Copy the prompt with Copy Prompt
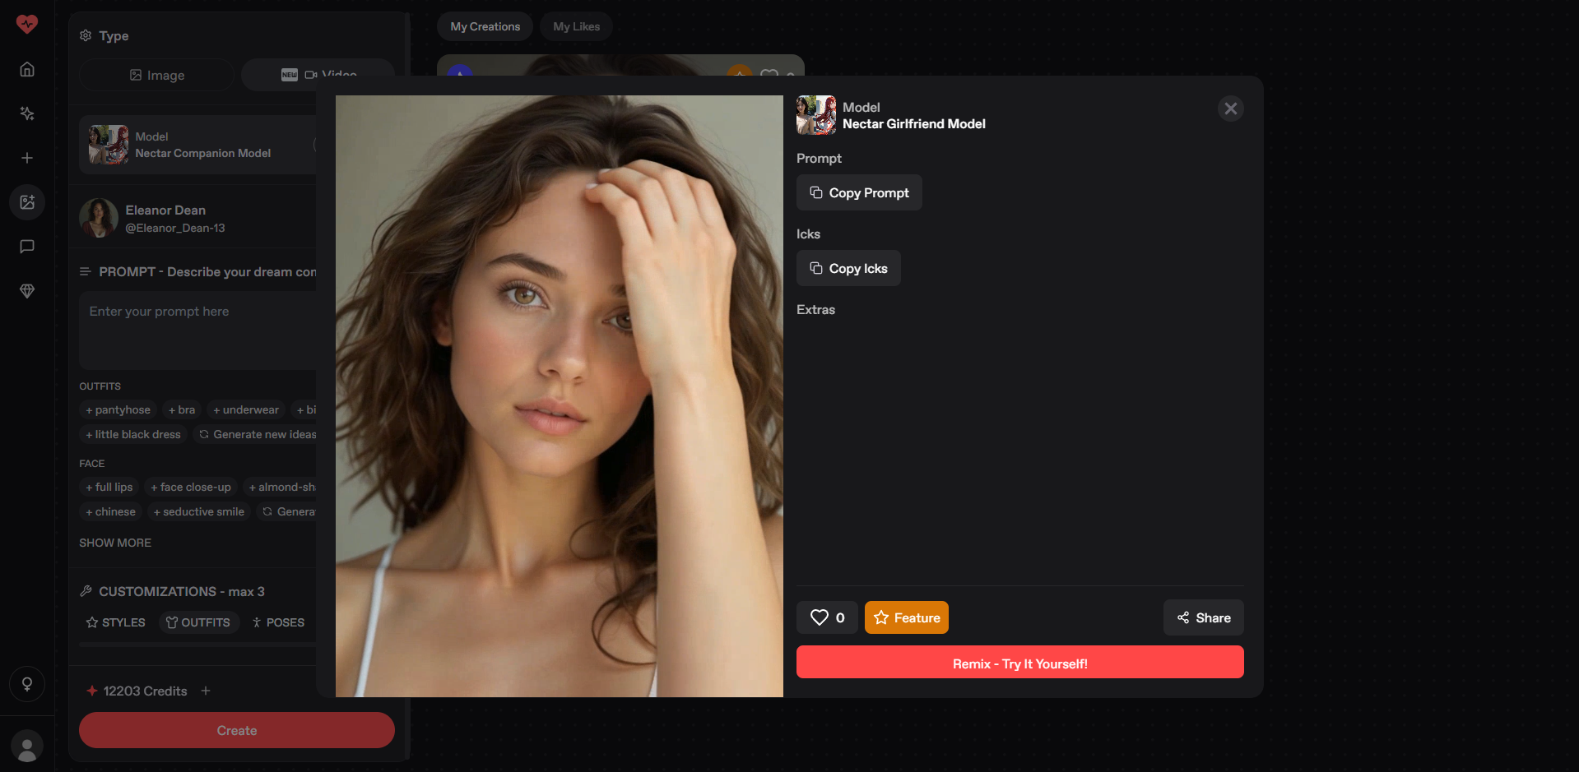 point(859,192)
